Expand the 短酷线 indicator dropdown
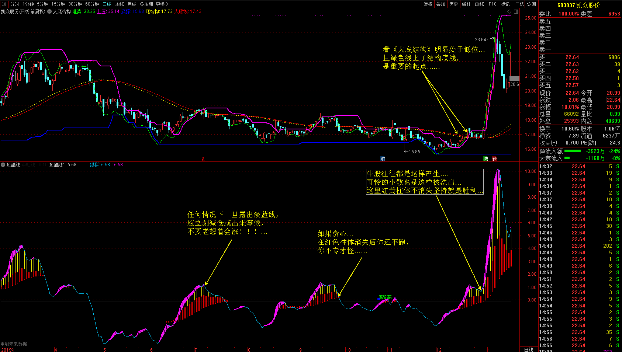Screen dimensions: 622x352 pos(3,165)
